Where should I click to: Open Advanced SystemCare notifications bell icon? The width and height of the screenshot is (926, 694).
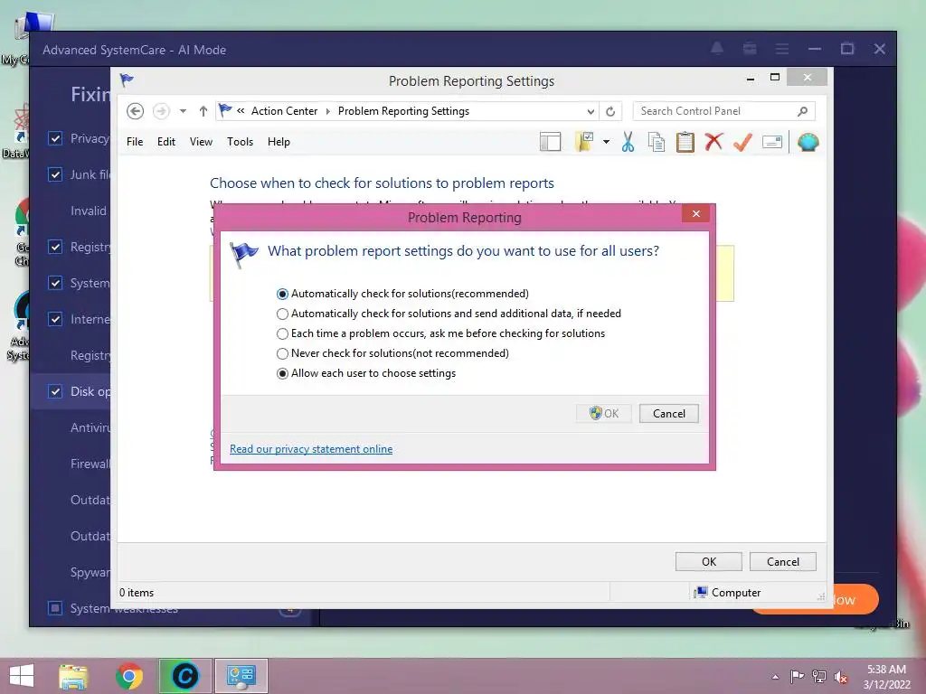click(x=717, y=49)
